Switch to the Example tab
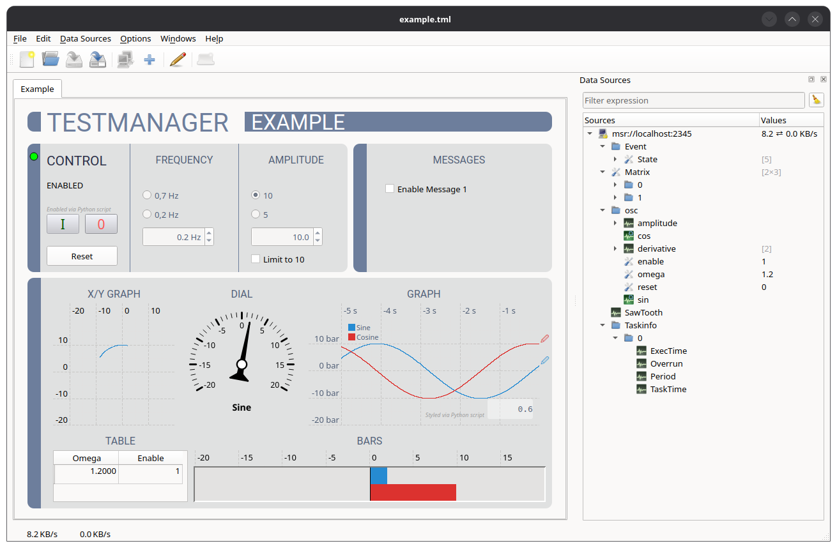The width and height of the screenshot is (837, 548). click(37, 89)
